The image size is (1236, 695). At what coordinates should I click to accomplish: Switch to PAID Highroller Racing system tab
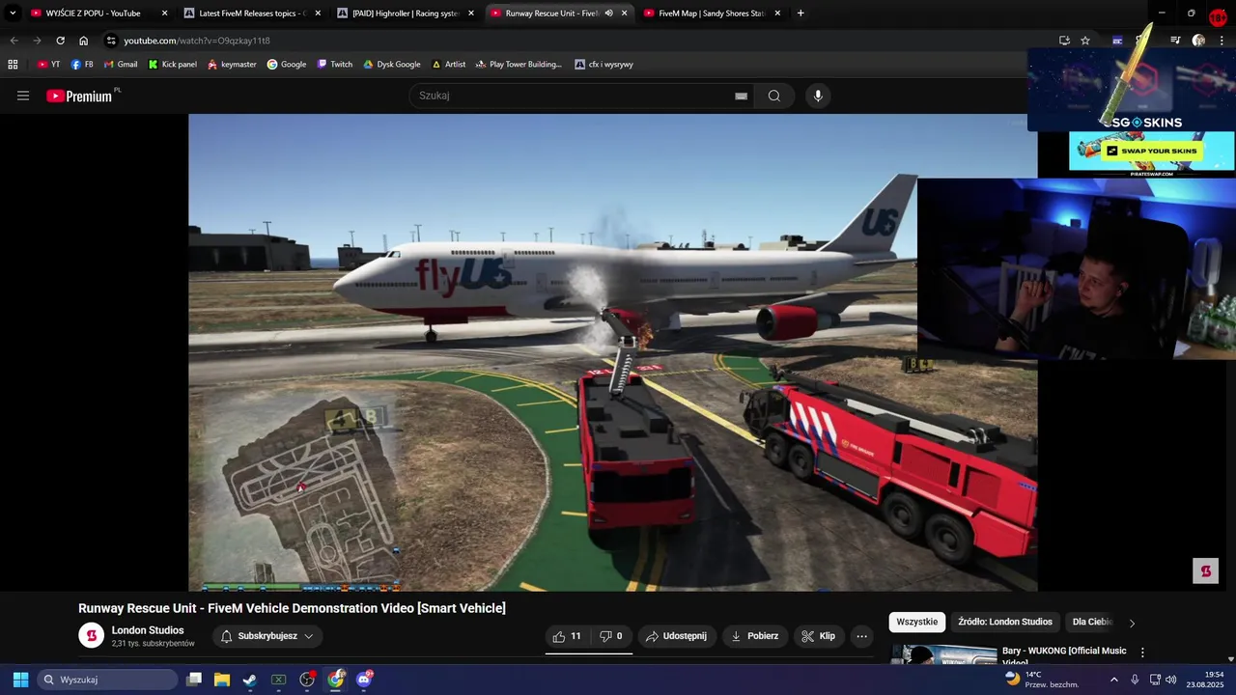point(406,14)
